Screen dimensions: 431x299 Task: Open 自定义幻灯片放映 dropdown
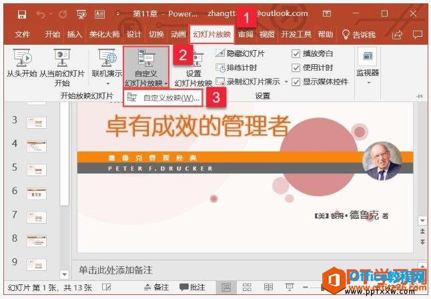pos(145,67)
